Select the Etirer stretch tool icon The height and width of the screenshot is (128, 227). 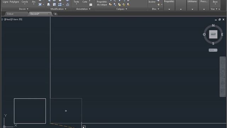49,5
